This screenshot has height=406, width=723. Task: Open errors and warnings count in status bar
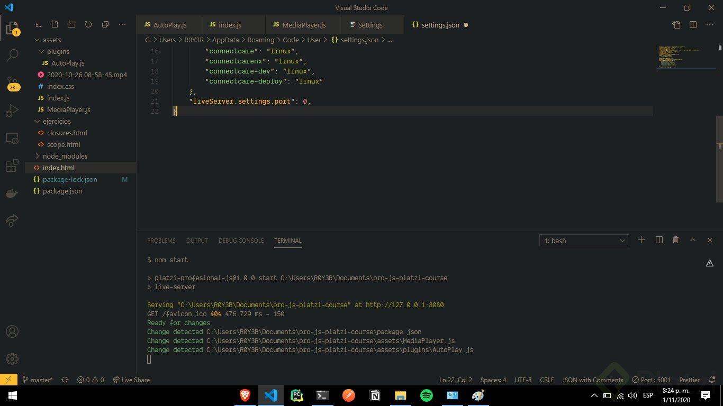click(91, 380)
